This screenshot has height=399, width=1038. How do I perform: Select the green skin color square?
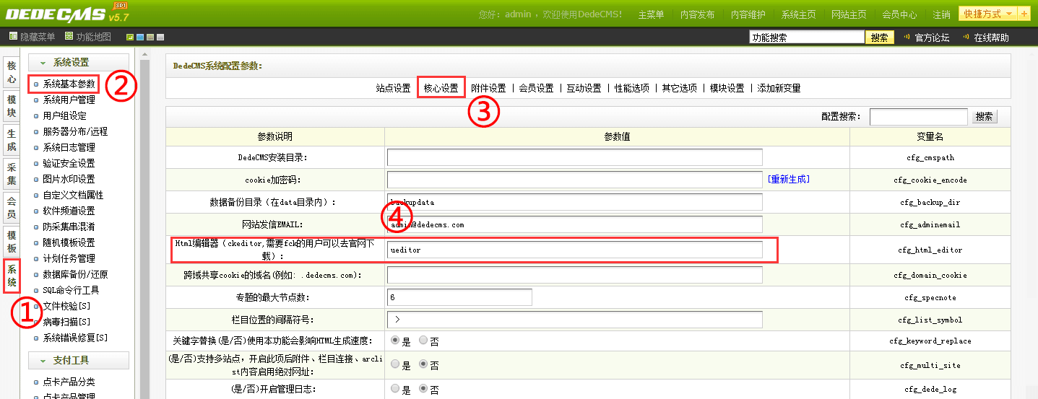129,38
